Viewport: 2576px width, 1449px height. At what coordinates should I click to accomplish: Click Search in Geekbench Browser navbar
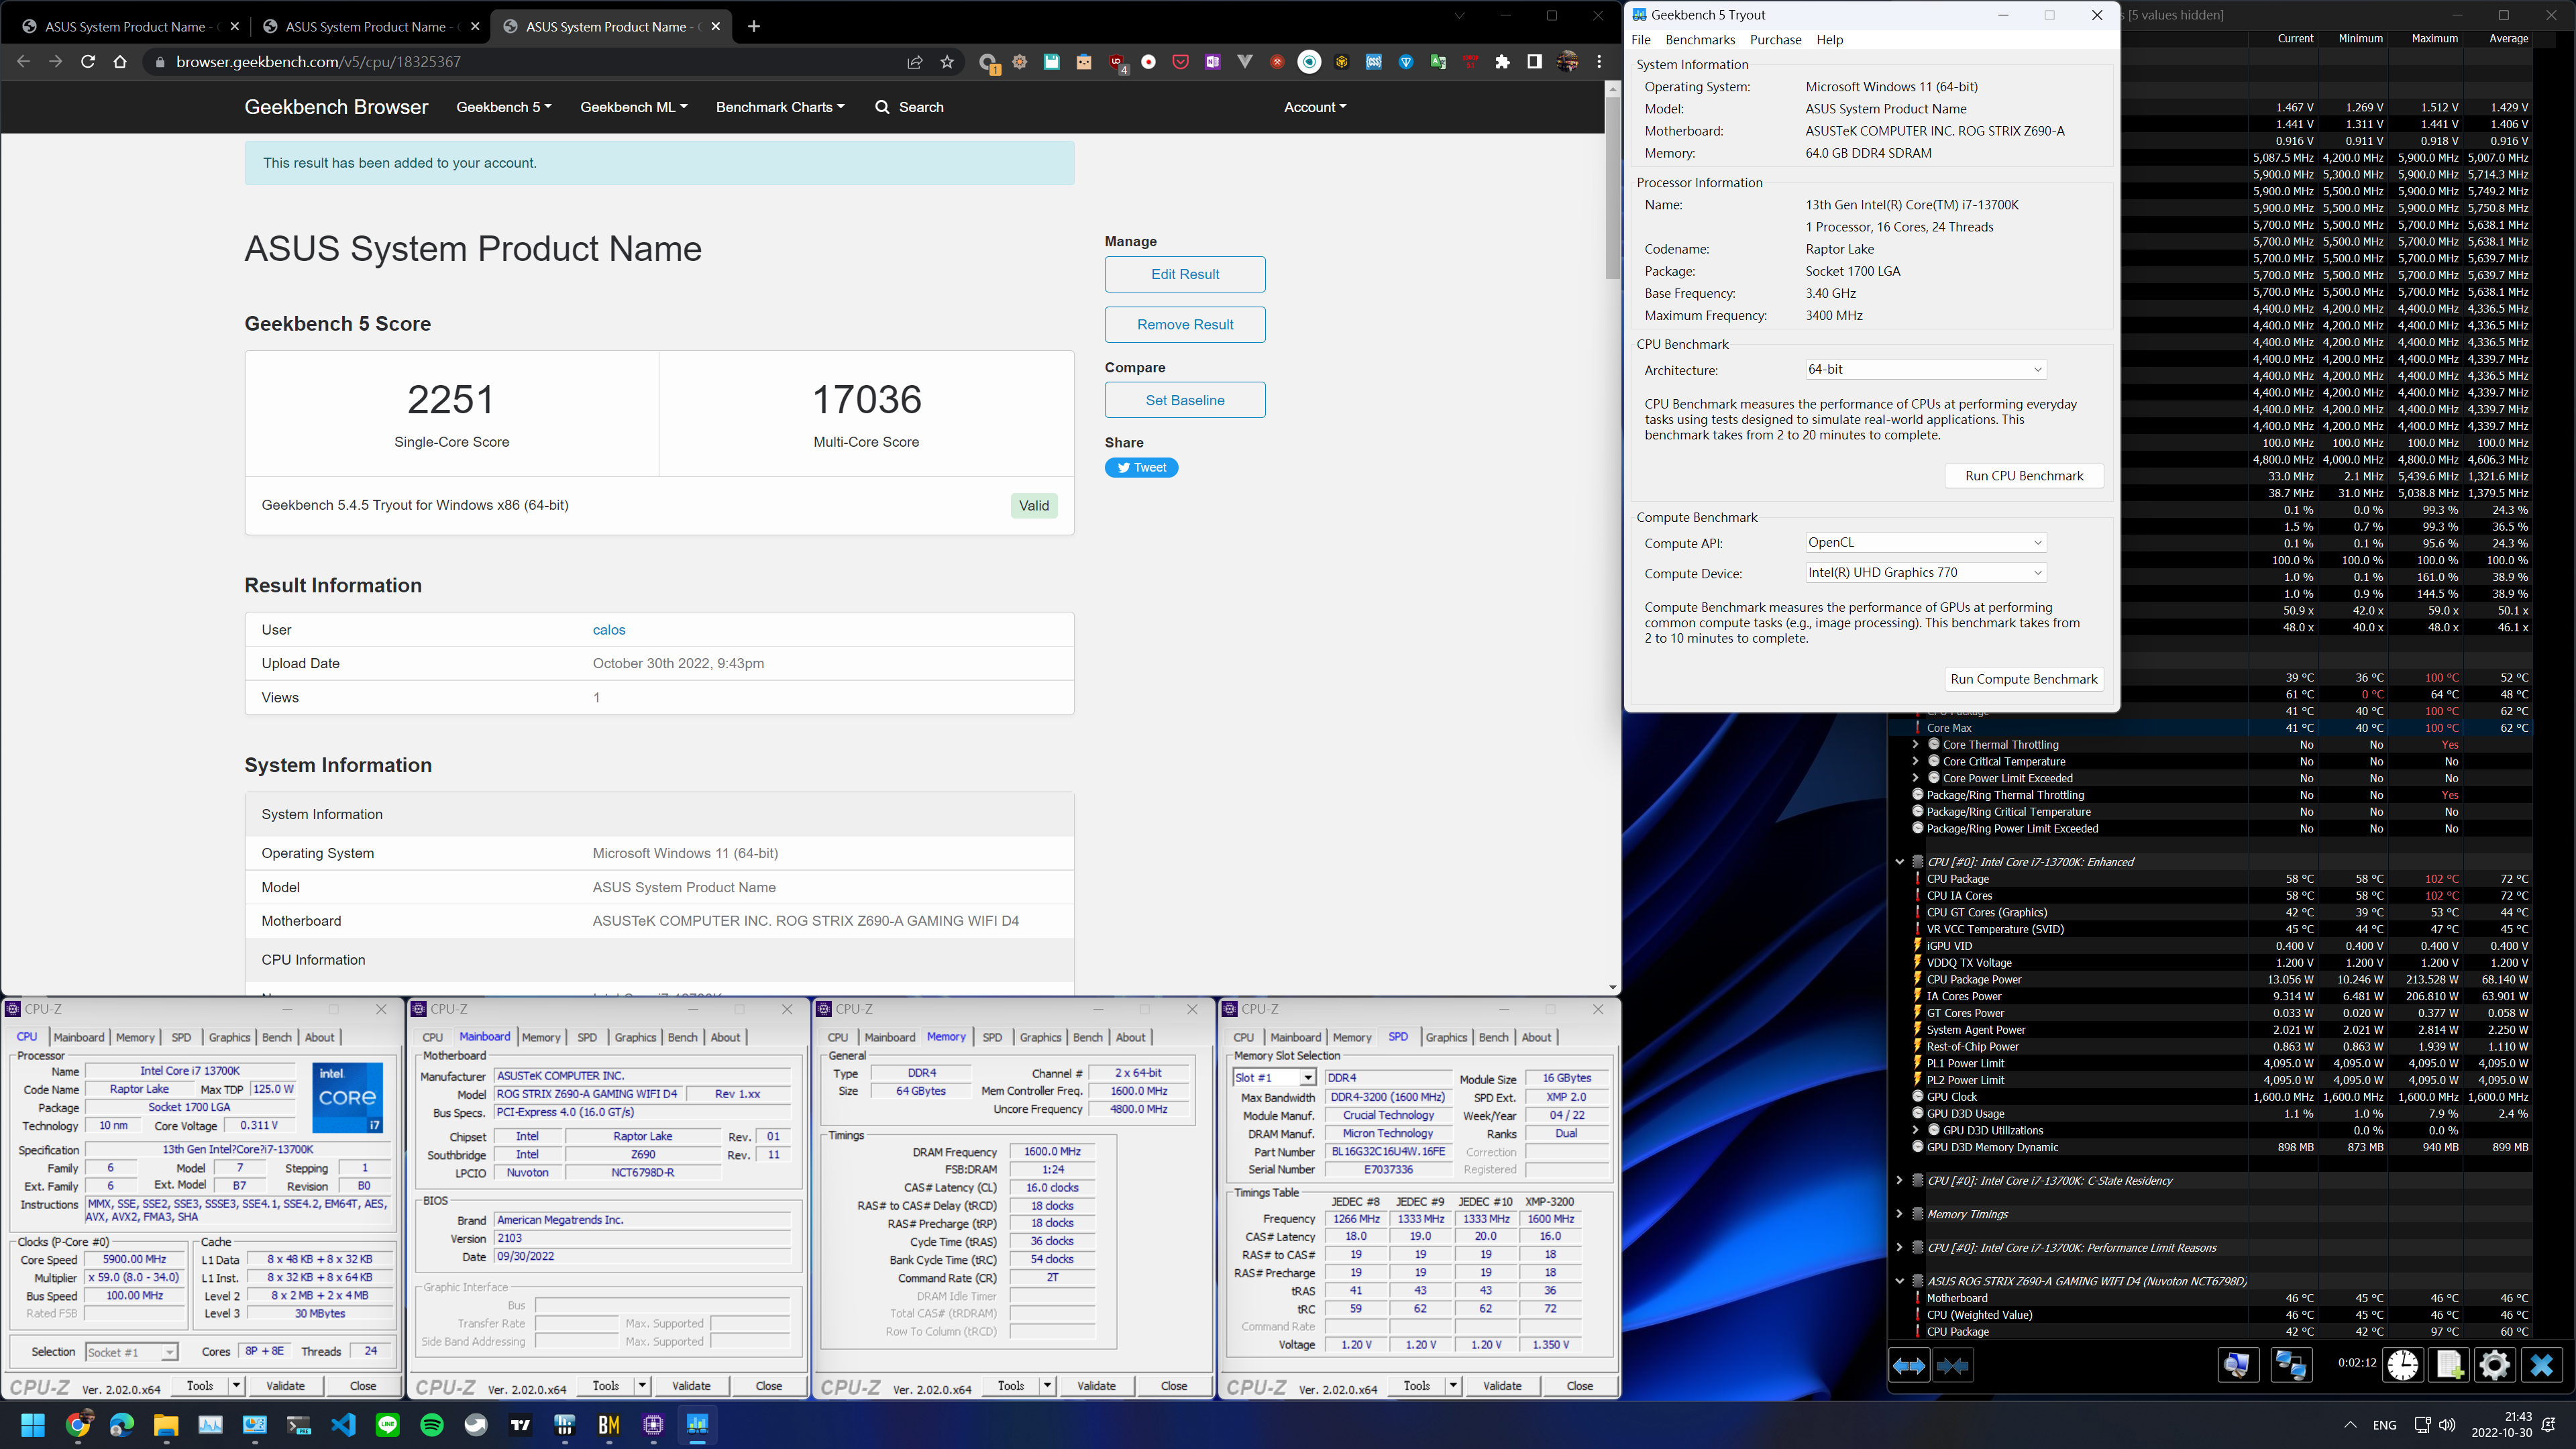(x=909, y=107)
